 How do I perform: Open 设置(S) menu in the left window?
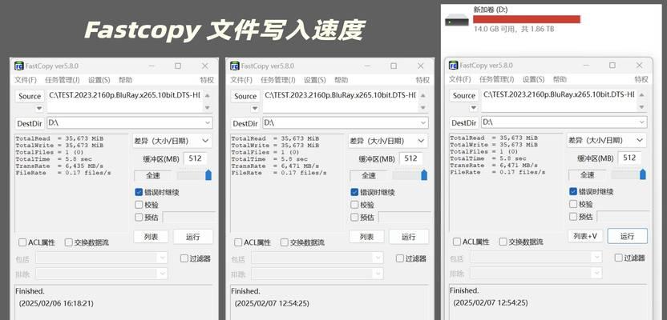(99, 80)
